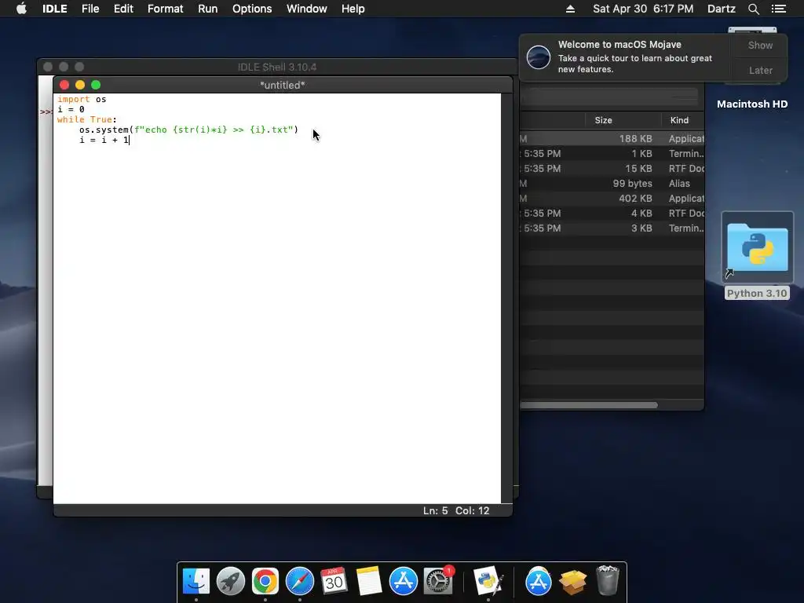Click the date and time in menu bar
Image resolution: width=804 pixels, height=603 pixels.
(643, 9)
